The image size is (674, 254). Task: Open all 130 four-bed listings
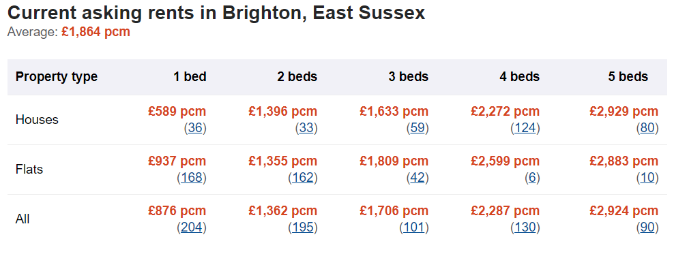click(x=525, y=228)
